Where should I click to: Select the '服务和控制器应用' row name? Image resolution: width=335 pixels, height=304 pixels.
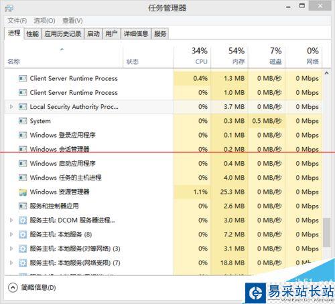click(54, 206)
